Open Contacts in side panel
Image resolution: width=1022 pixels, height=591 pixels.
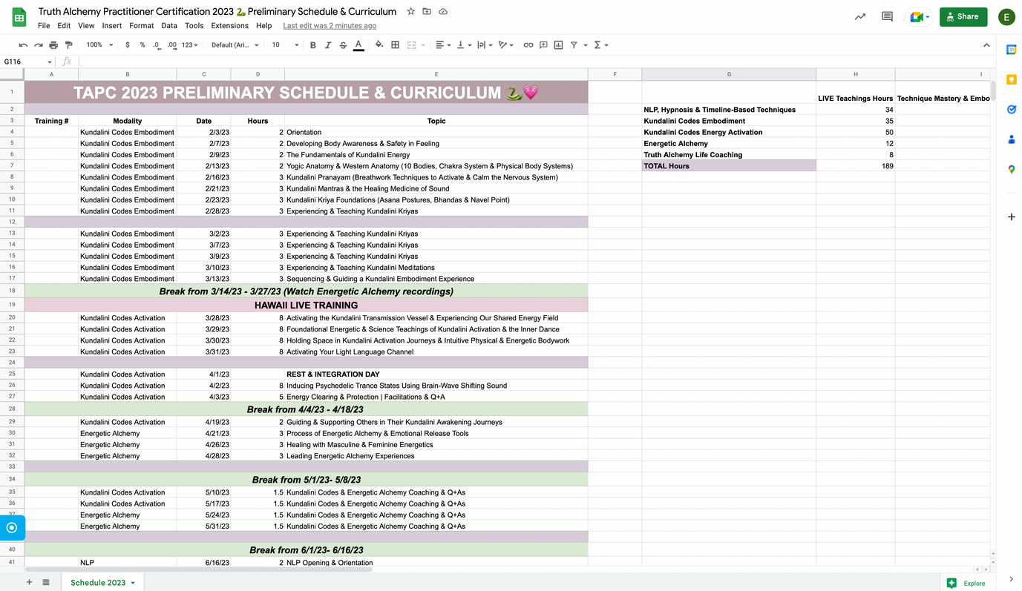[x=1011, y=139]
